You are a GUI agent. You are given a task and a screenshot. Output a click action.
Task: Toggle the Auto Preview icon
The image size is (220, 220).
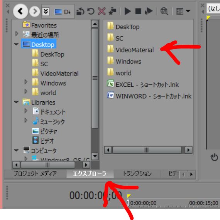tap(149, 11)
